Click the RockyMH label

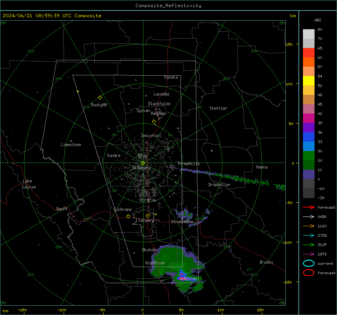(x=99, y=105)
